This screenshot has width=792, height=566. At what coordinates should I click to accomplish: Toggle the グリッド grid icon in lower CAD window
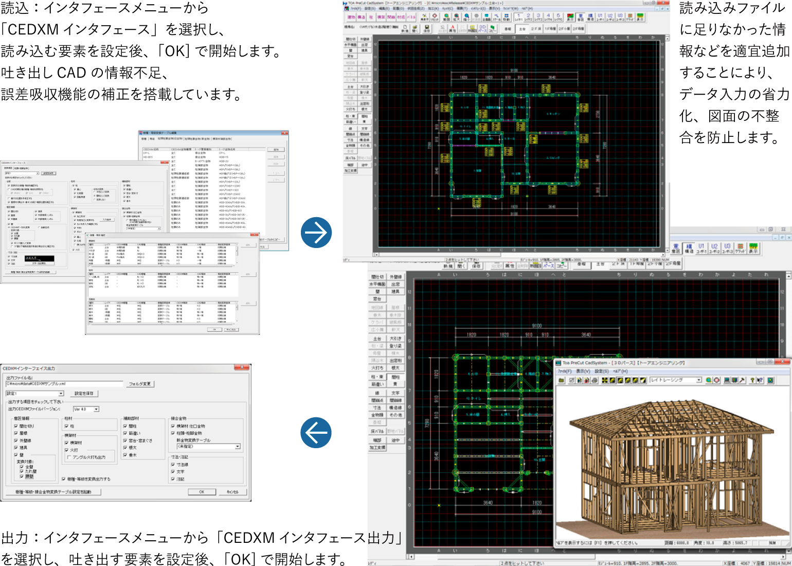[x=740, y=249]
